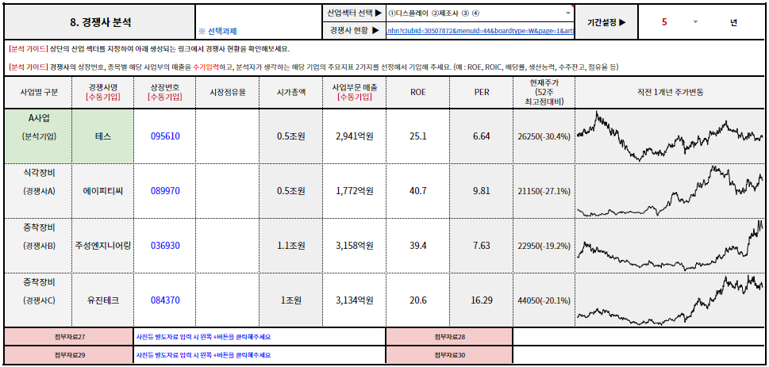Image resolution: width=769 pixels, height=367 pixels.
Task: Click the 산업섹터 선택 ▶ label cell
Action: pyautogui.click(x=354, y=13)
